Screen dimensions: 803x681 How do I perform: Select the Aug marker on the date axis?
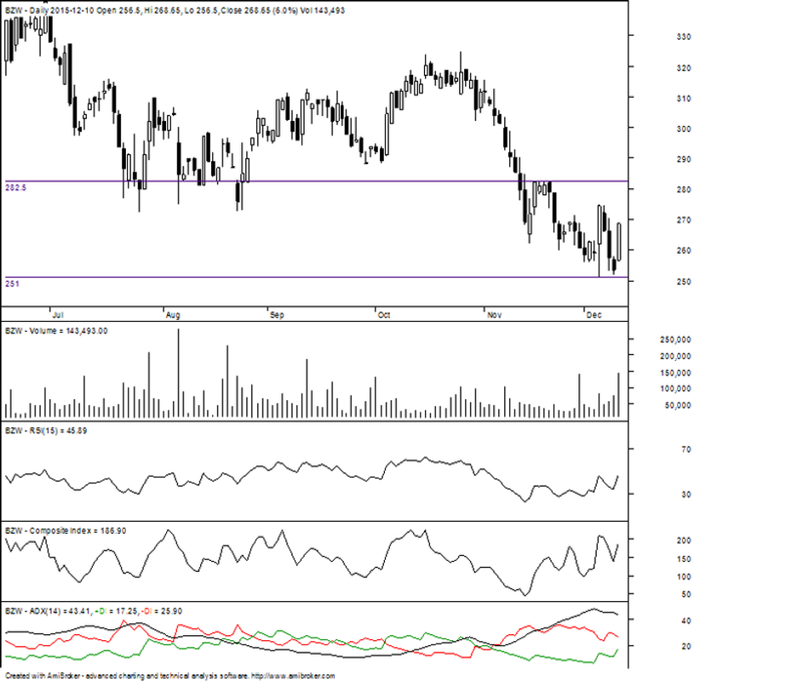click(173, 314)
